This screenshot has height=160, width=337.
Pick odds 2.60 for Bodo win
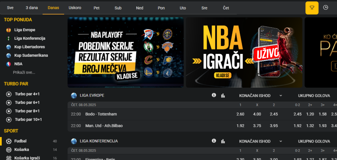[x=240, y=114]
